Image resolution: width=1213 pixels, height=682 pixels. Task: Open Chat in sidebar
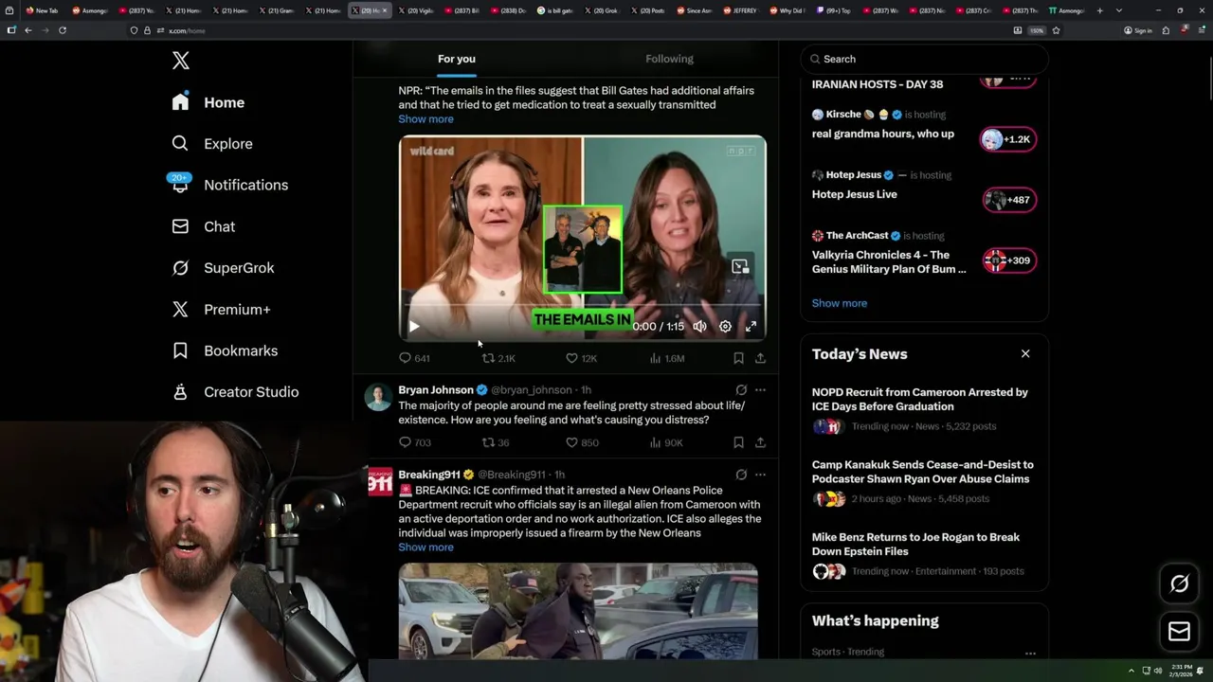pyautogui.click(x=204, y=226)
